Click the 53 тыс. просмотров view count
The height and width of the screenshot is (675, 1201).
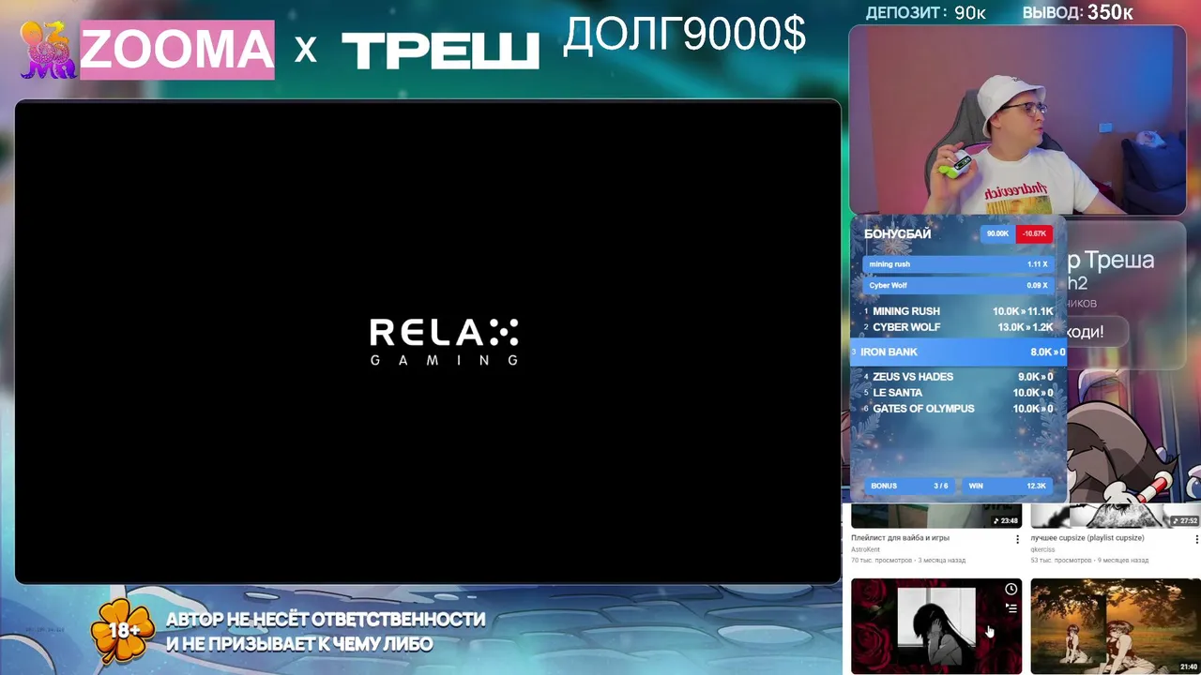pyautogui.click(x=1061, y=560)
